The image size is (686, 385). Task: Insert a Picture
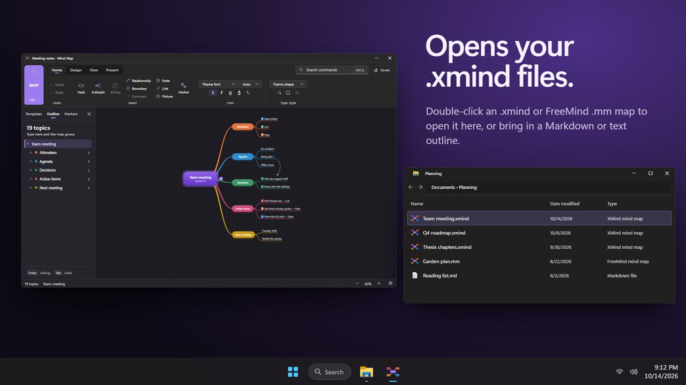pyautogui.click(x=165, y=96)
